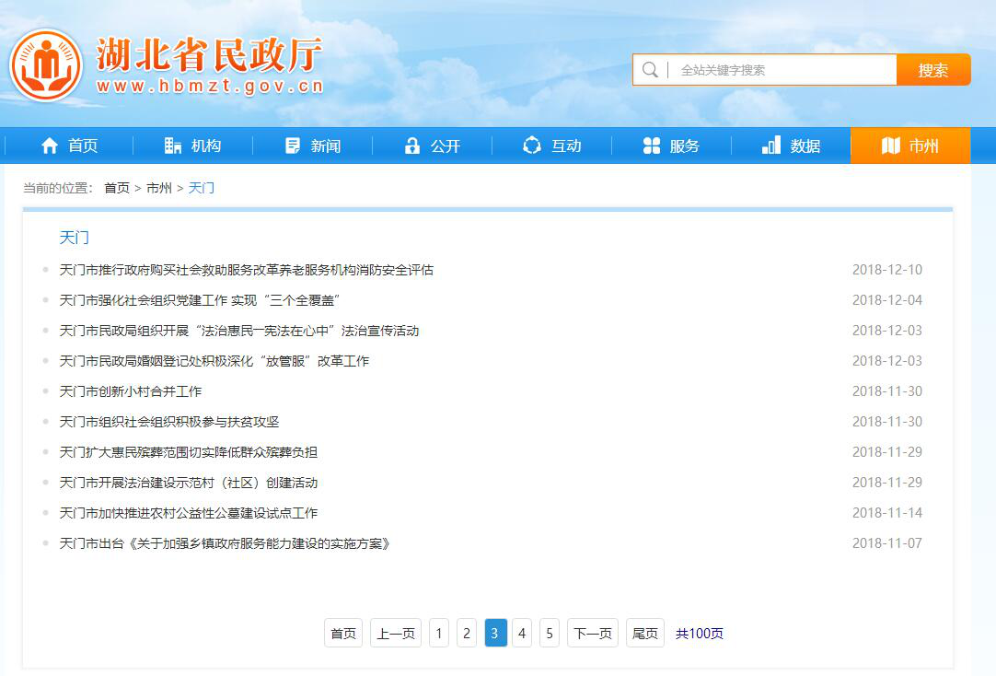Jump to 尾页 last page
Screen dimensions: 996x676
pos(644,634)
